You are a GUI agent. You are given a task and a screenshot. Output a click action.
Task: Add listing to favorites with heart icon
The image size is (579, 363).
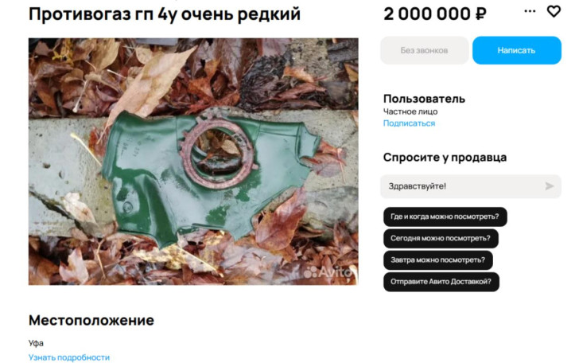pos(554,11)
